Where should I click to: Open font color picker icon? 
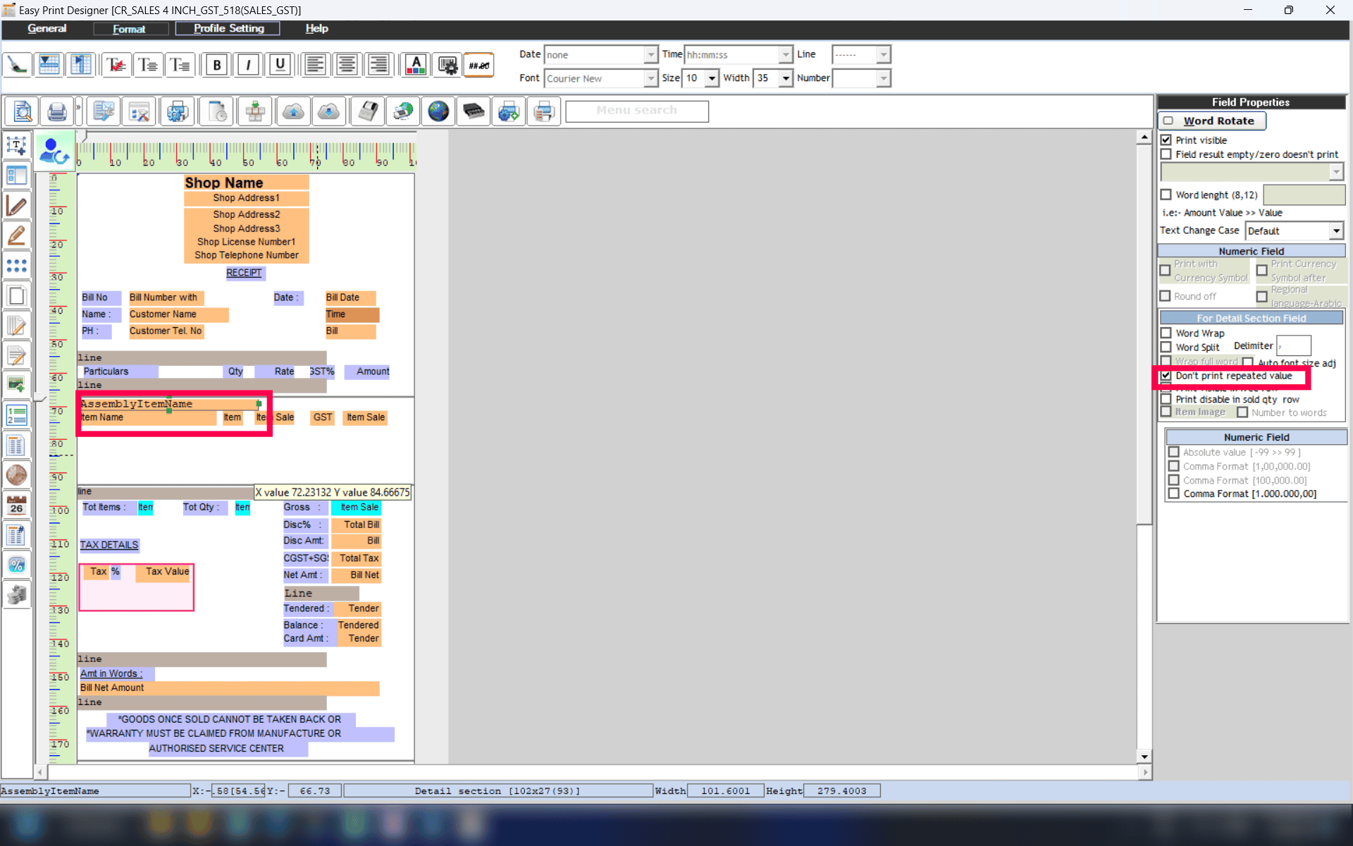click(416, 65)
